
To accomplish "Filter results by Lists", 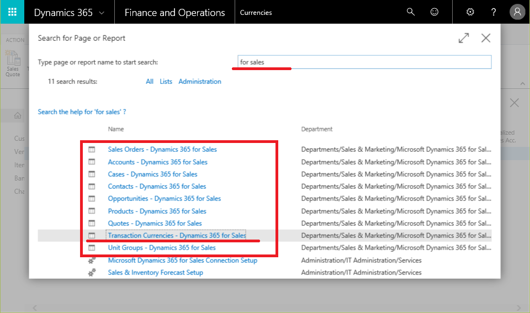I will 166,82.
